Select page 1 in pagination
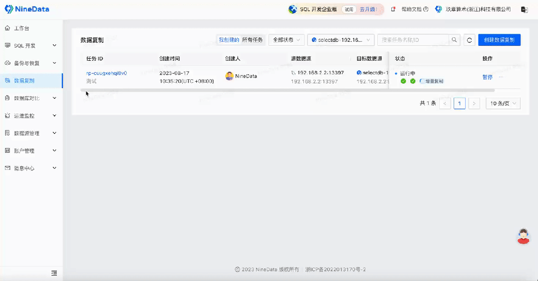538x281 pixels. click(x=460, y=103)
